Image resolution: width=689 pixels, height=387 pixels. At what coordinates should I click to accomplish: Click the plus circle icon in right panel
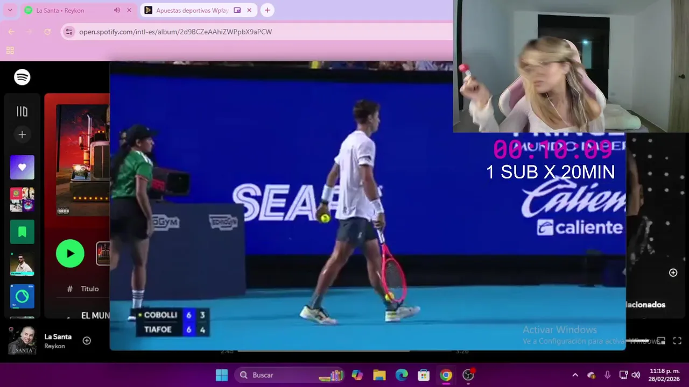point(673,273)
